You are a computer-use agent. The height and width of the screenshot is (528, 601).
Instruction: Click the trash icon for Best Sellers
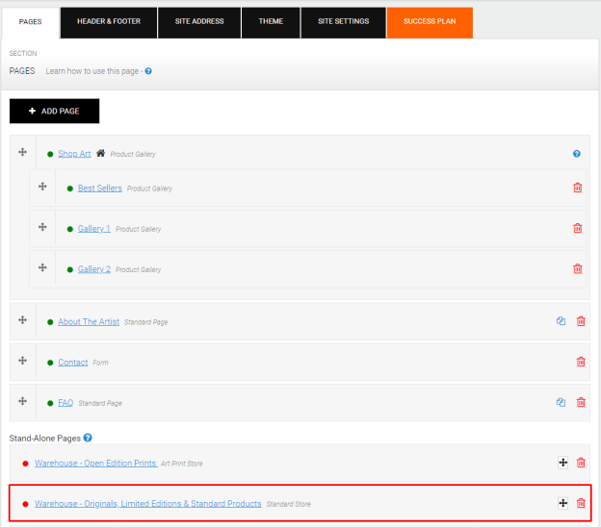pyautogui.click(x=577, y=188)
